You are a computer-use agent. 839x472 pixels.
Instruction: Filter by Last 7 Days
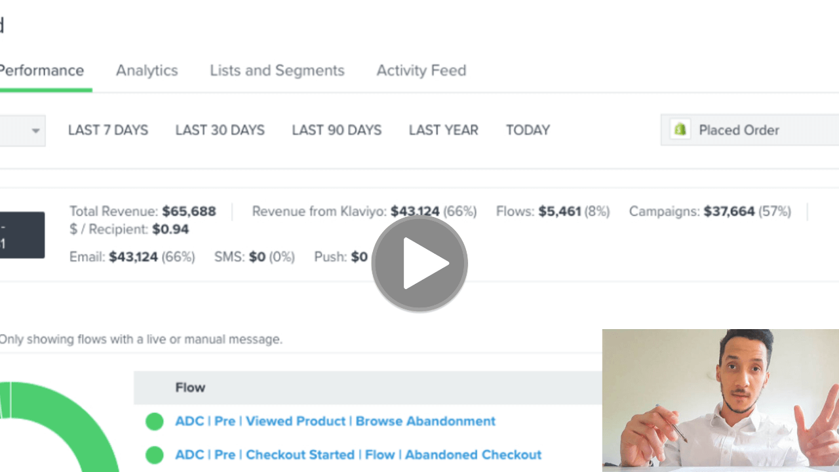point(108,130)
